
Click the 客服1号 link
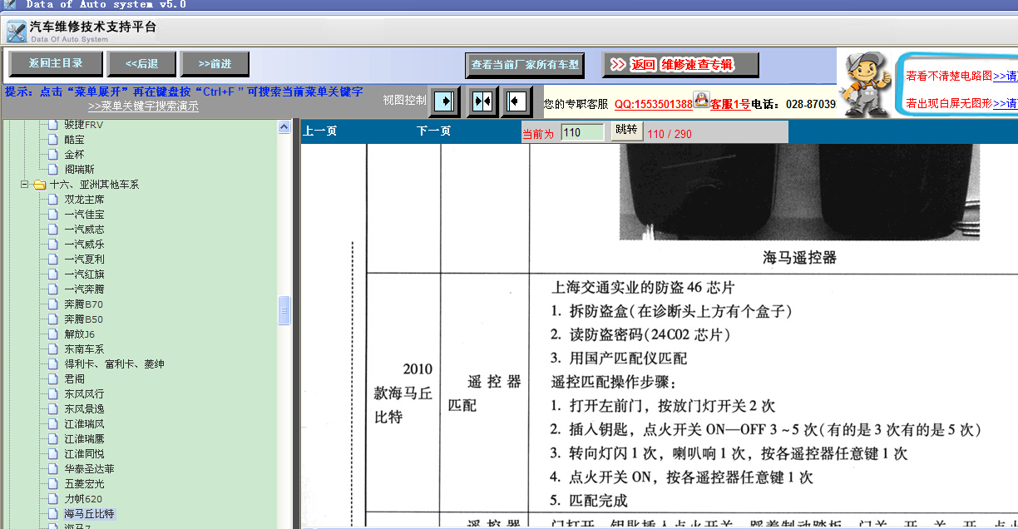pos(729,105)
